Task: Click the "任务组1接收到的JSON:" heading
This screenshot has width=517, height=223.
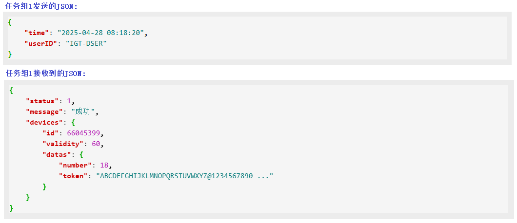Action: pos(45,74)
